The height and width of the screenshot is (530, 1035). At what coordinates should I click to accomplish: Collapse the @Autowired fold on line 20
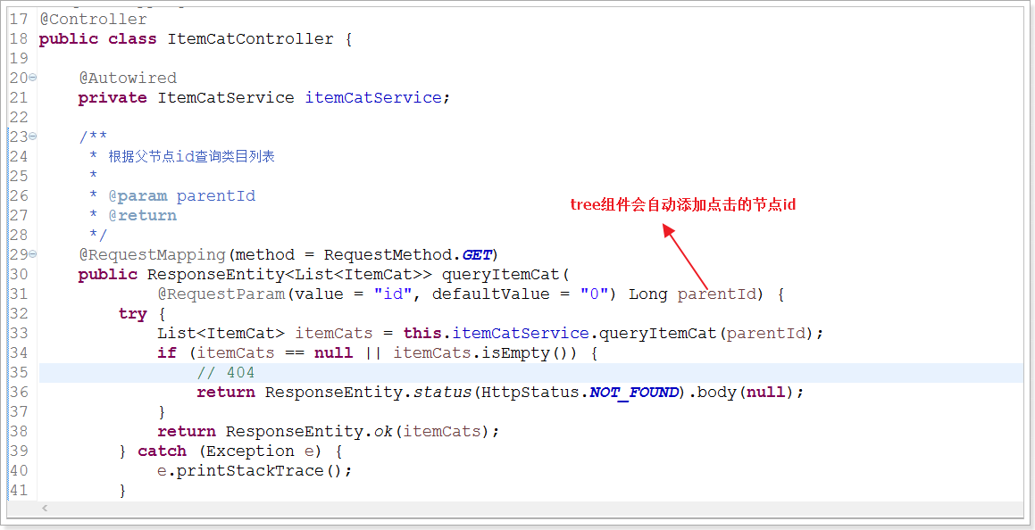32,78
